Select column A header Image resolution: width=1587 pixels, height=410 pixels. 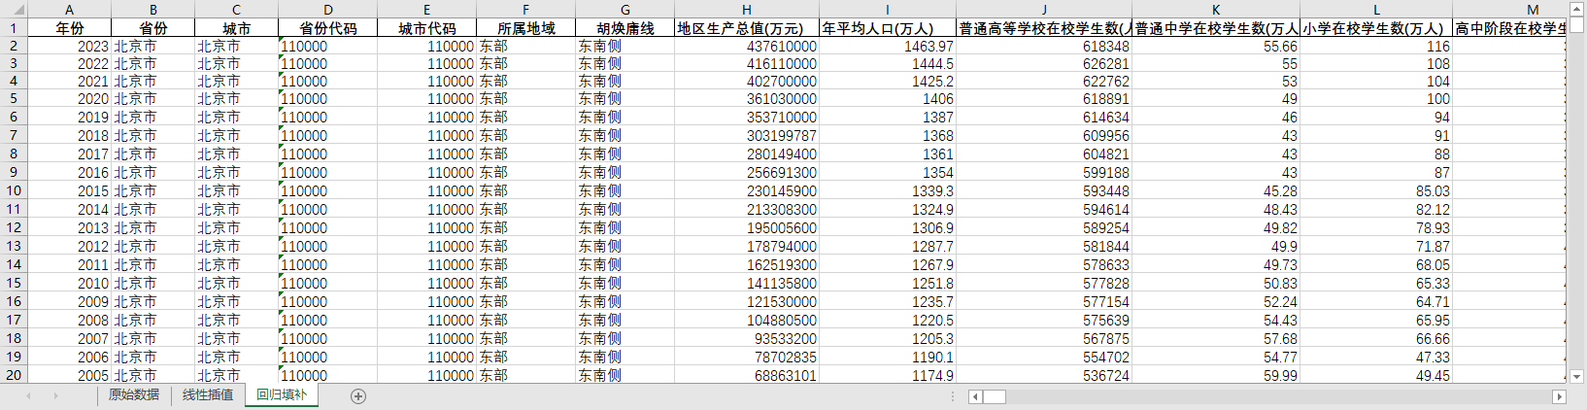pyautogui.click(x=69, y=9)
